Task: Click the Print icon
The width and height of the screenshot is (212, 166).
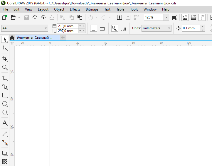Action: pyautogui.click(x=52, y=17)
